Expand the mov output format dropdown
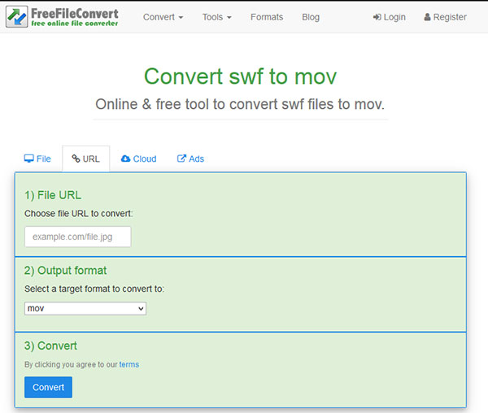This screenshot has height=413, width=488. 85,308
